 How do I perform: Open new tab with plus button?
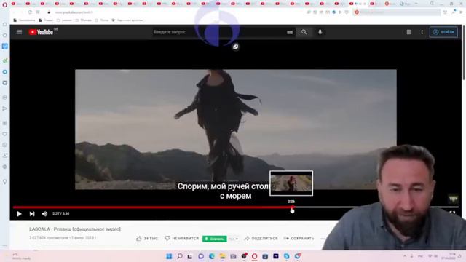click(x=416, y=4)
